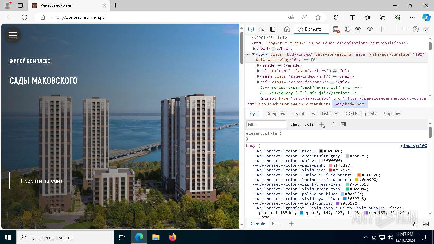Viewport: 434px width, 244px height.
Task: Open the Console tool with error badge
Action: (336, 29)
